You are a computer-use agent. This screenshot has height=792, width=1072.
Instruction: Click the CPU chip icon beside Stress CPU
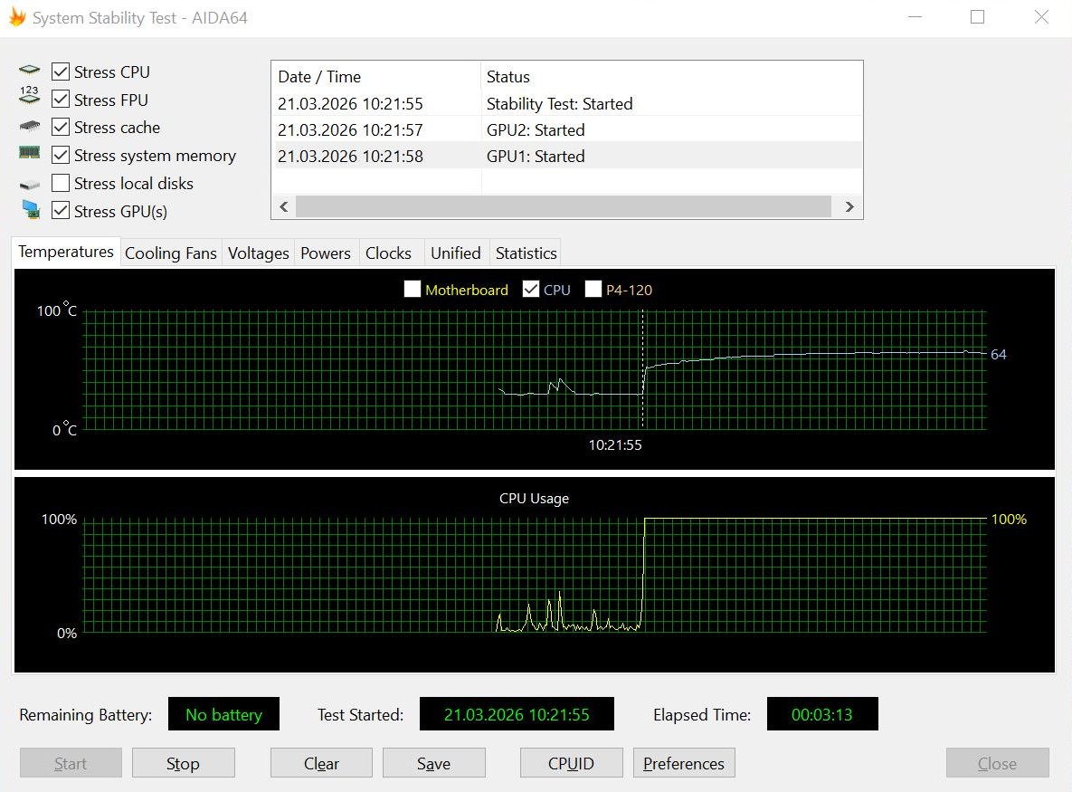(29, 71)
